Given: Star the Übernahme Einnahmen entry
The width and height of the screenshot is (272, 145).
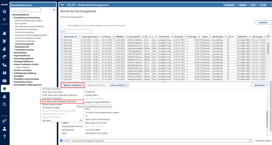Looking at the screenshot, I should point(54,41).
